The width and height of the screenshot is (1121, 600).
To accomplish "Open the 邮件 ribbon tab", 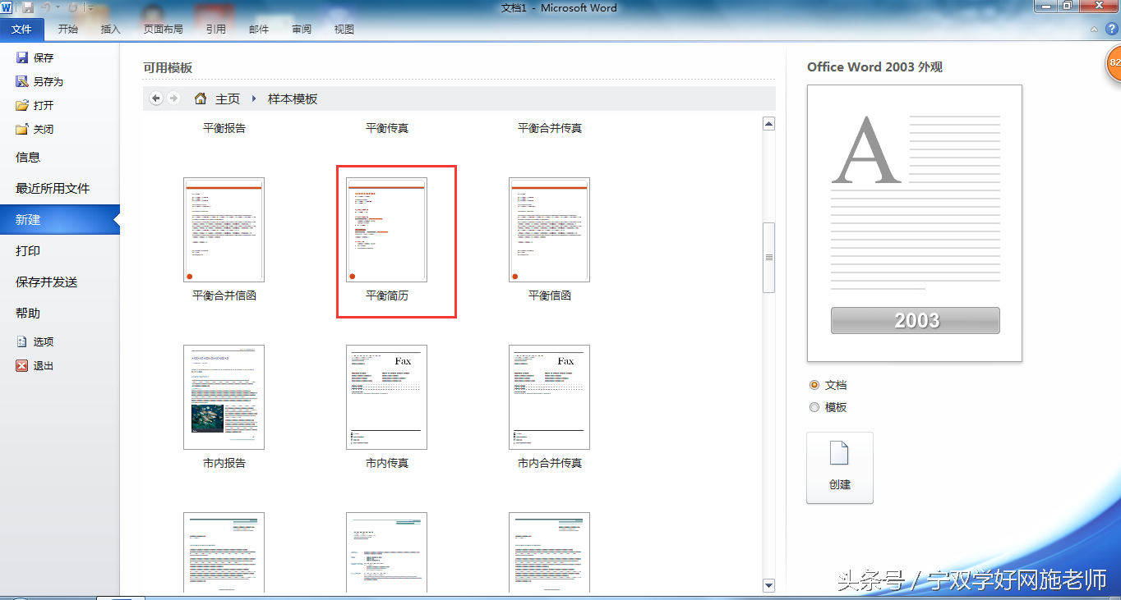I will (259, 30).
